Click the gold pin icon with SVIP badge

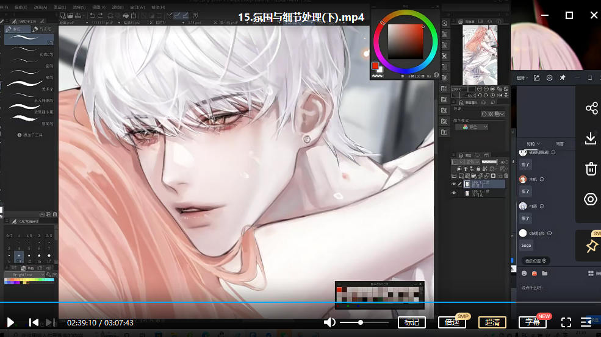pyautogui.click(x=591, y=246)
